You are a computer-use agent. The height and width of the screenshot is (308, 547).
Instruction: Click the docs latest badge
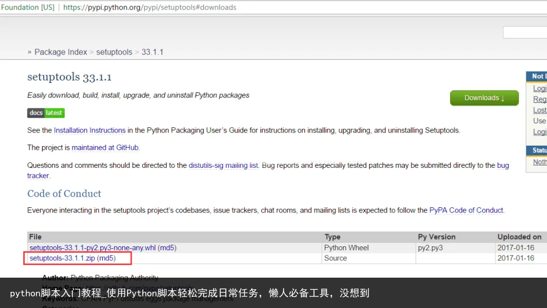[46, 113]
